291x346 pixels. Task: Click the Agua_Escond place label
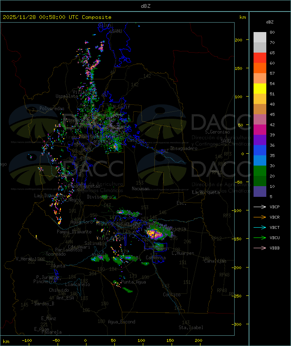tap(121, 322)
